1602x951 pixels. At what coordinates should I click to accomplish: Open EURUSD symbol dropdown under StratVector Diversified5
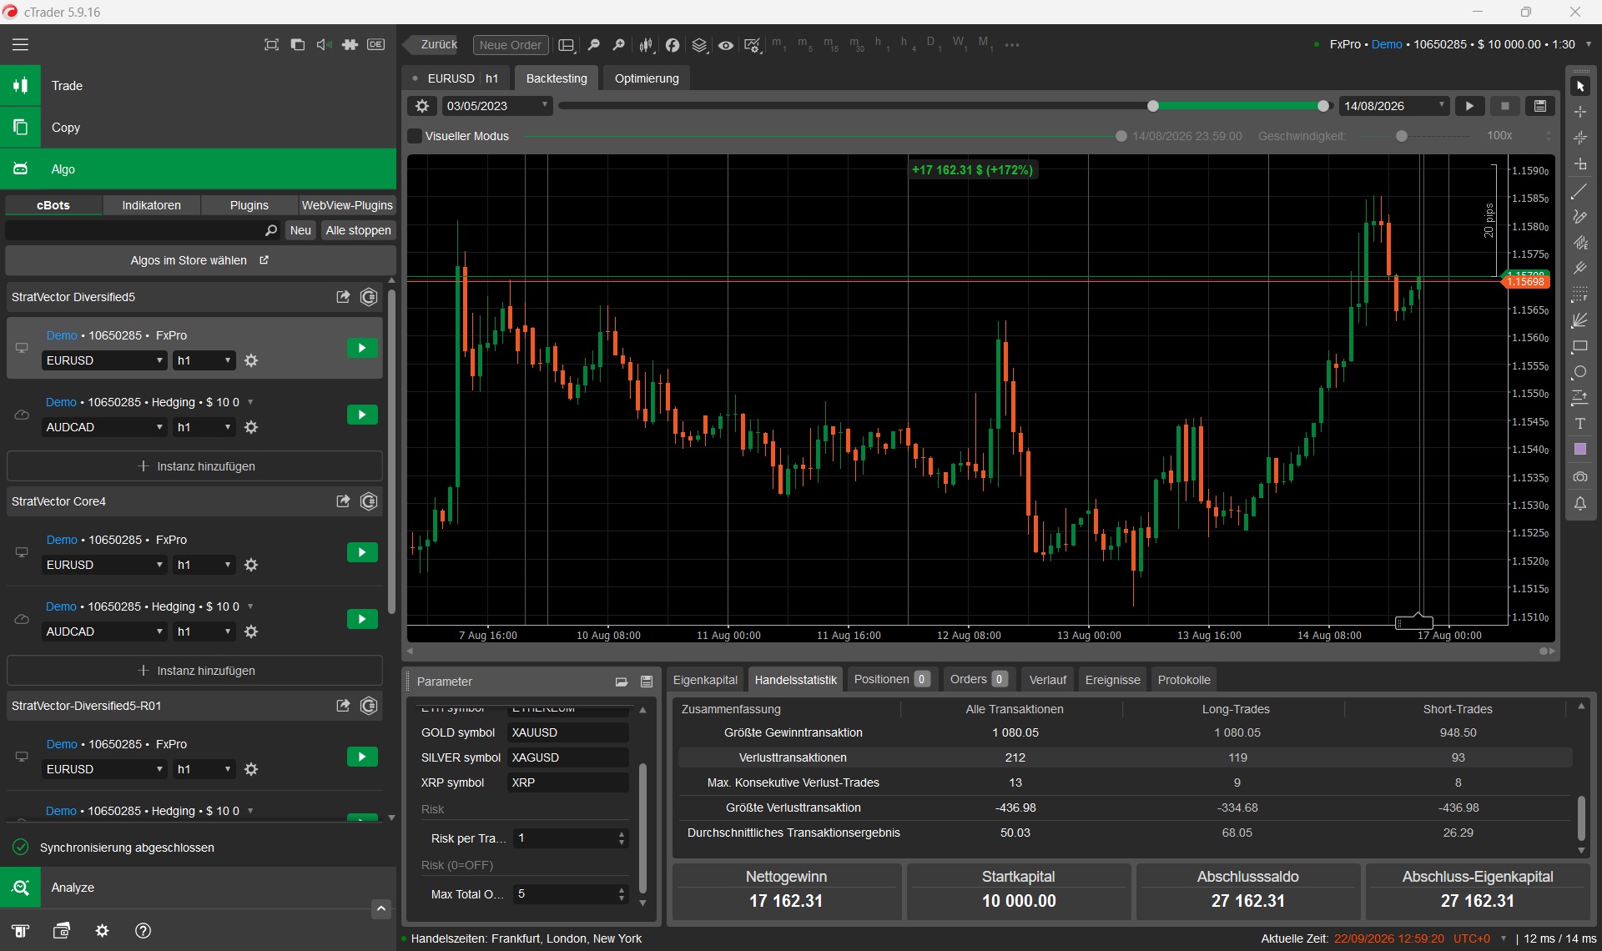[105, 360]
